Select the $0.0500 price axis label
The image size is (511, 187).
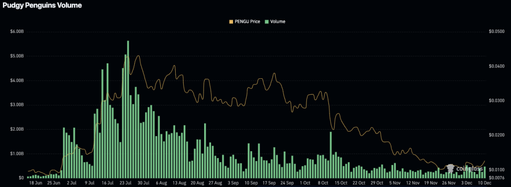[496, 31]
